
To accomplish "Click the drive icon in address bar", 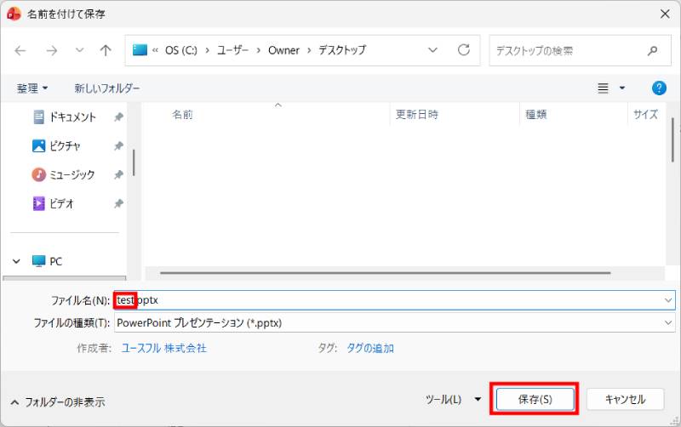I will pyautogui.click(x=140, y=50).
